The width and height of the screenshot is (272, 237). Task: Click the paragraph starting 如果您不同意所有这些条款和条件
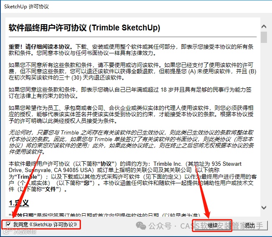(x=133, y=71)
